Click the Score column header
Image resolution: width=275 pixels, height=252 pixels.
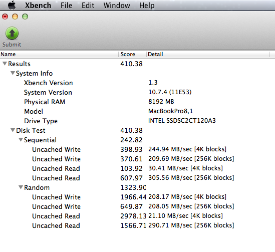pos(132,54)
